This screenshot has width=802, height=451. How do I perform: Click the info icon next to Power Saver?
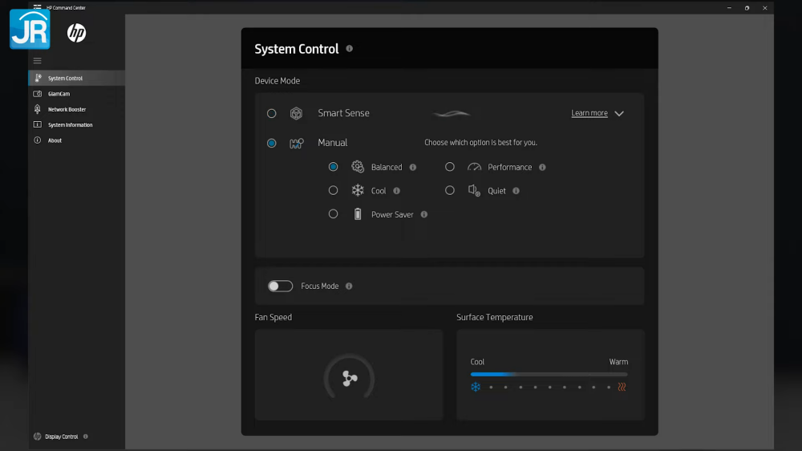[x=424, y=215]
